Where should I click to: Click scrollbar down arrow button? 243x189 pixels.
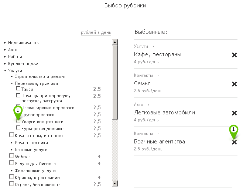[x=114, y=183]
